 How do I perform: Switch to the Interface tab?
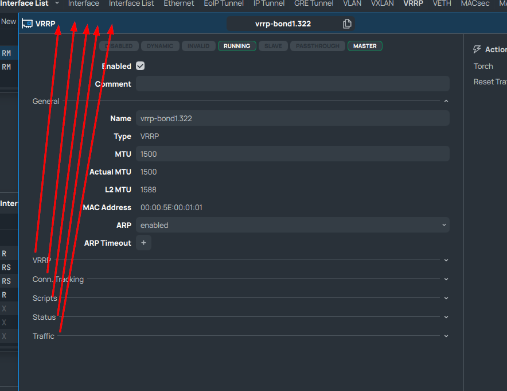(84, 3)
